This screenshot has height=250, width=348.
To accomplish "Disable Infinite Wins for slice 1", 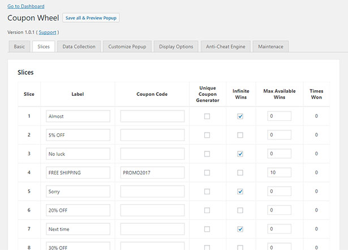I will pyautogui.click(x=240, y=116).
